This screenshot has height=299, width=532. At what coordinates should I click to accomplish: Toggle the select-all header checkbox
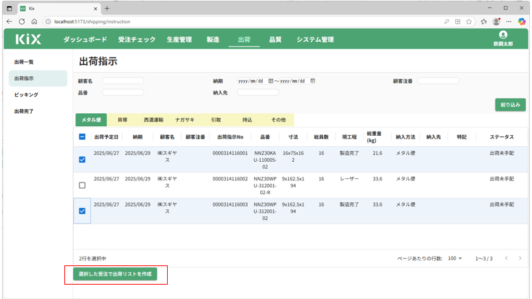pyautogui.click(x=82, y=136)
